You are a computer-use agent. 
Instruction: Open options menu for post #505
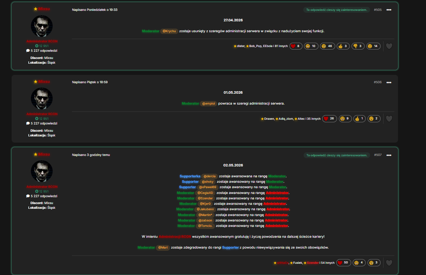tap(389, 10)
